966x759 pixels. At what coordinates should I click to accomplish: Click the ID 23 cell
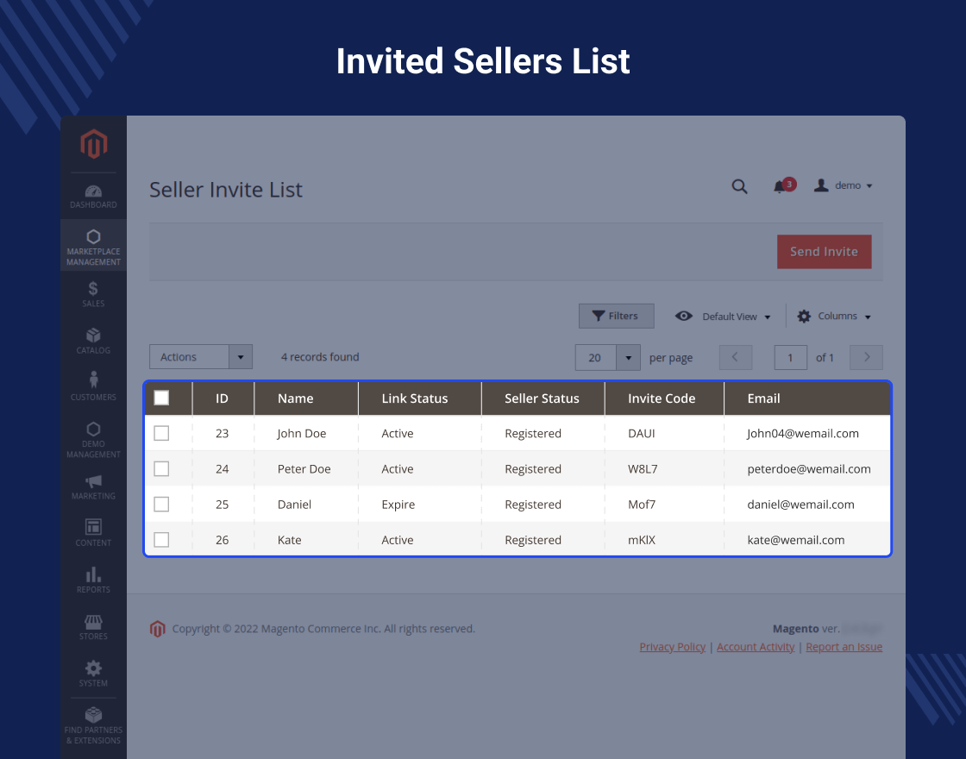tap(222, 433)
